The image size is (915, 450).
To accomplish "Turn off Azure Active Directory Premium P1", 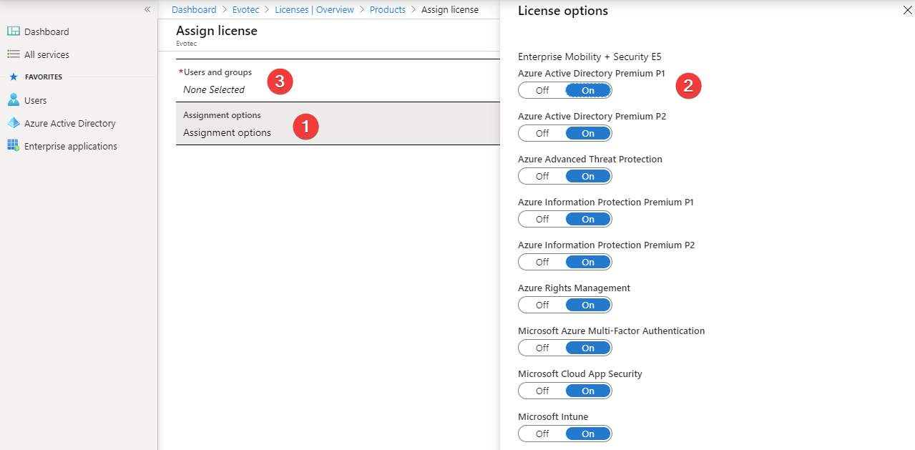I will coord(542,89).
